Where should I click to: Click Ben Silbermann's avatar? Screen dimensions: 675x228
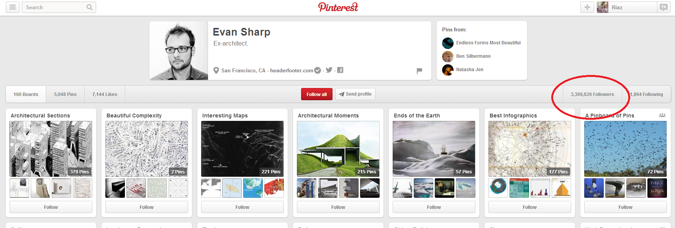448,56
